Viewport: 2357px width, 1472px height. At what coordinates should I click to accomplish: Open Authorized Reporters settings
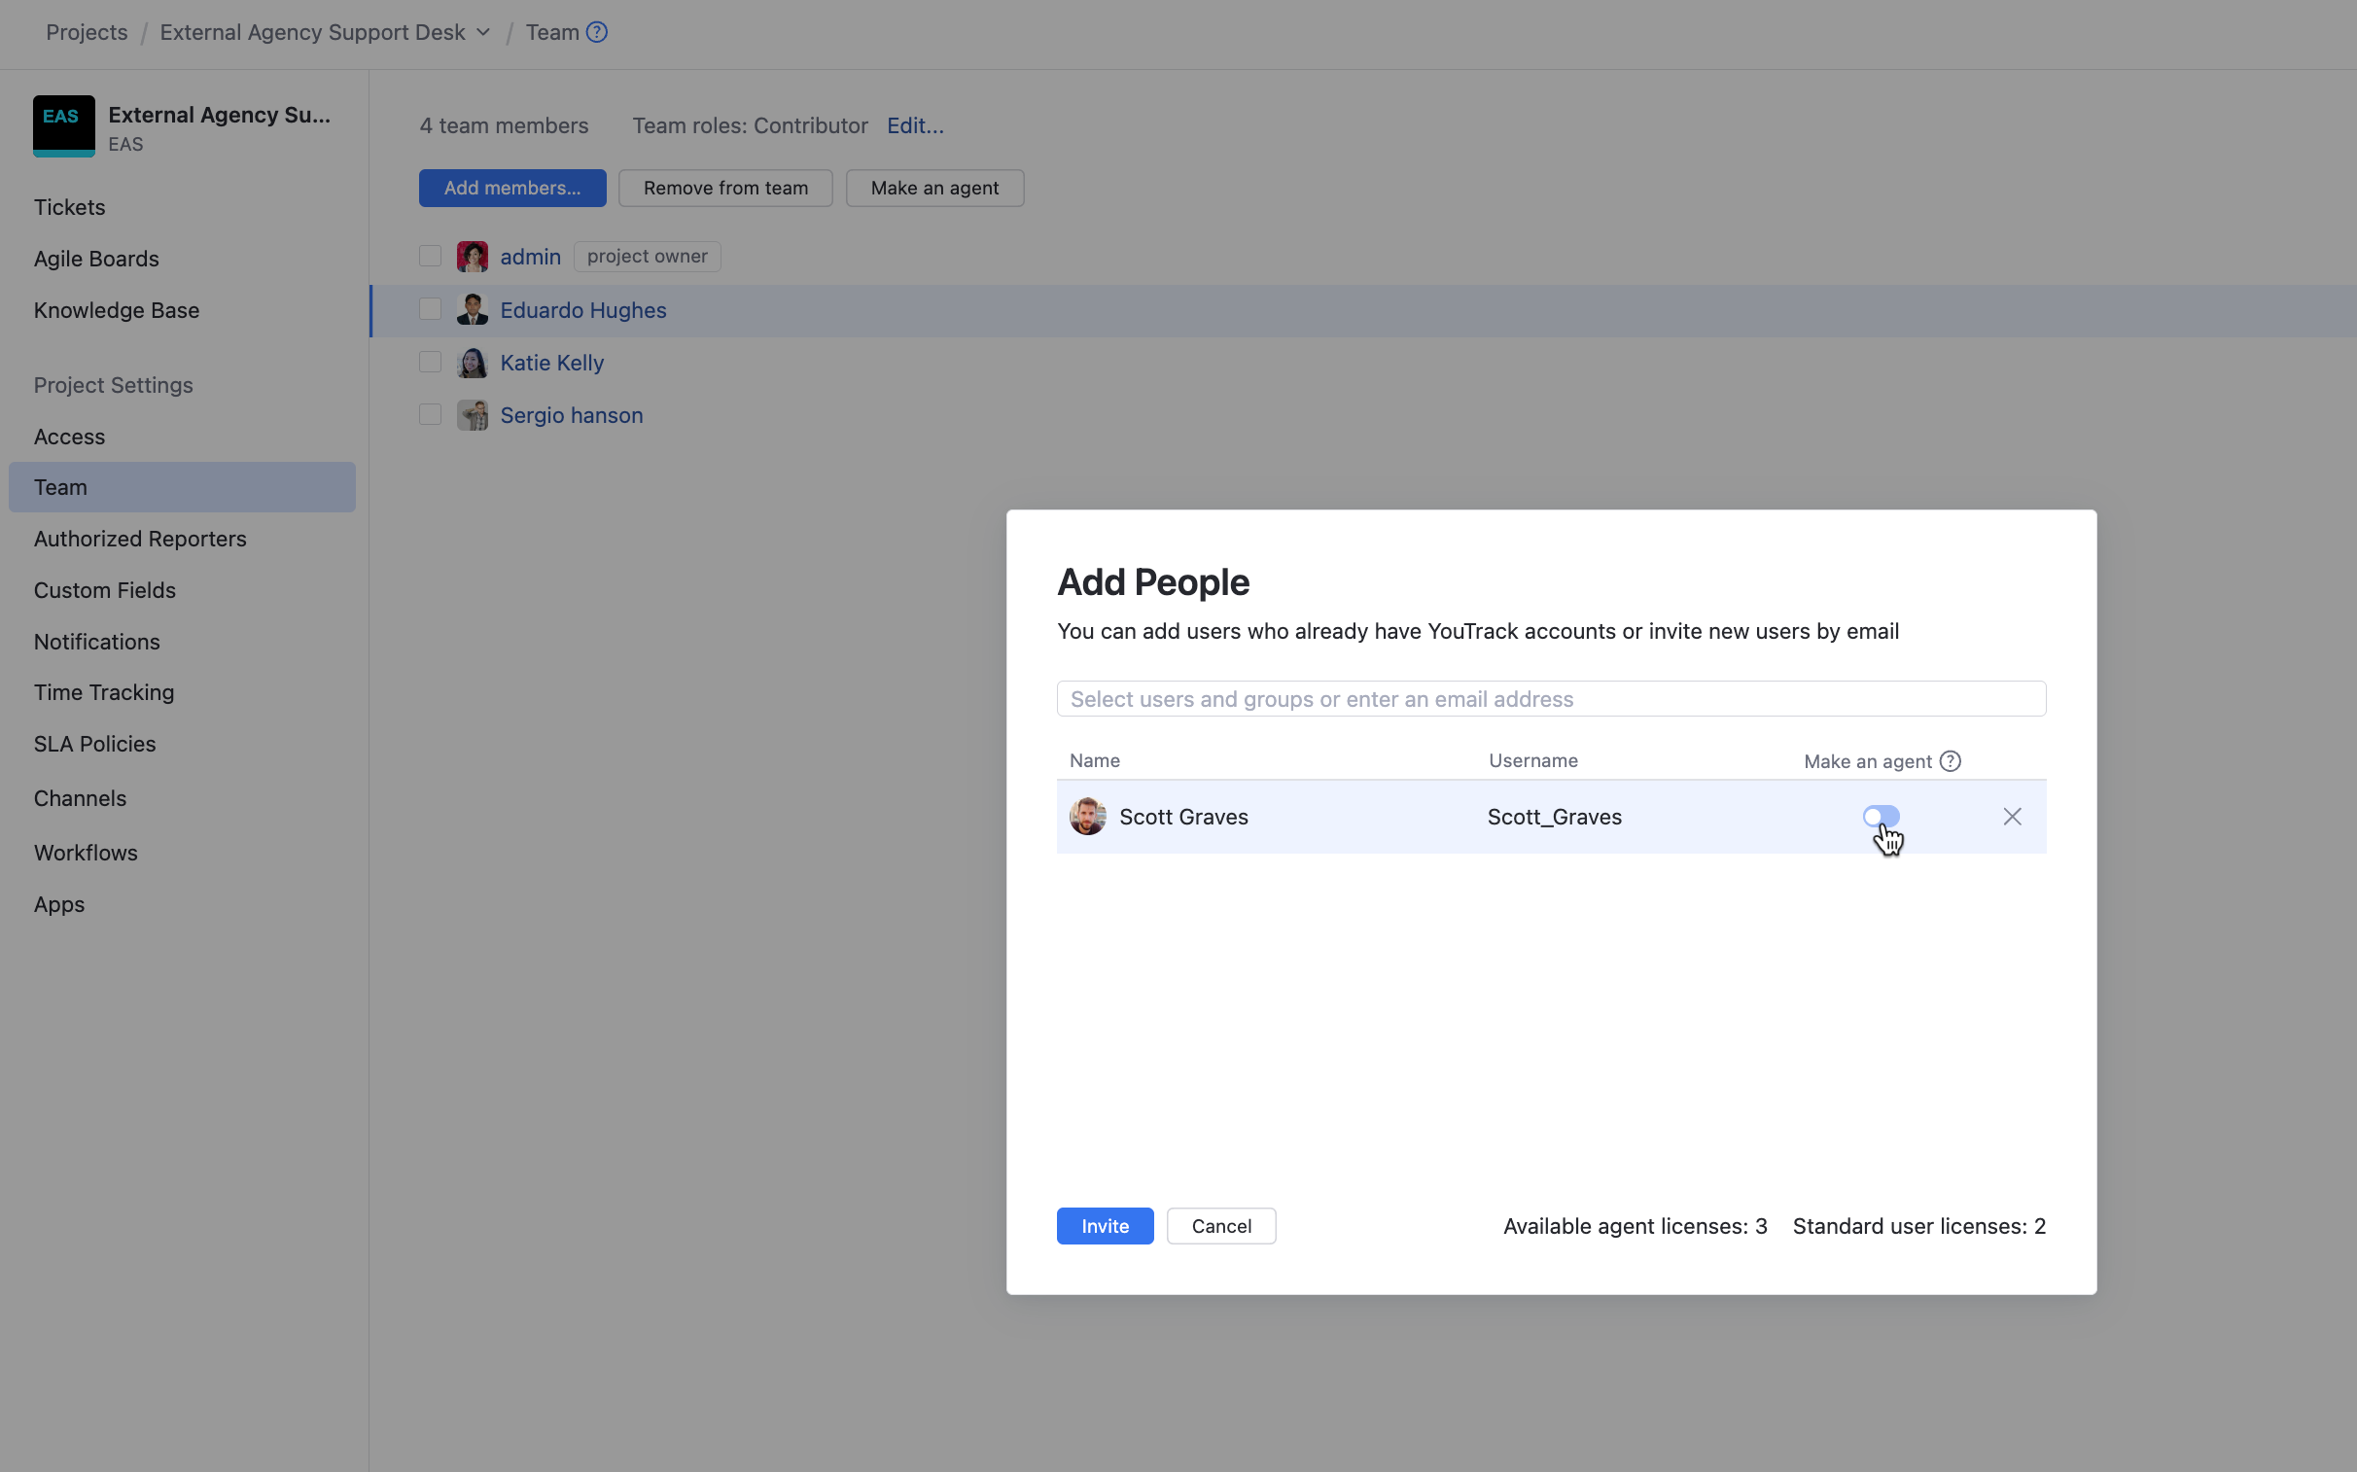(x=140, y=539)
